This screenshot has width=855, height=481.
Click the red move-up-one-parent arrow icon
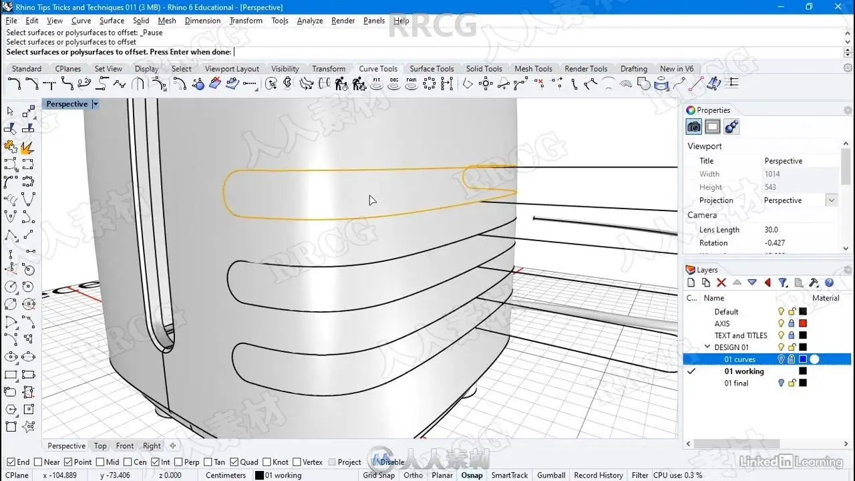coord(767,283)
